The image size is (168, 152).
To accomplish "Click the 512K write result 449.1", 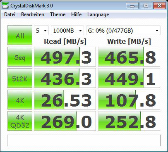I will [129, 78].
